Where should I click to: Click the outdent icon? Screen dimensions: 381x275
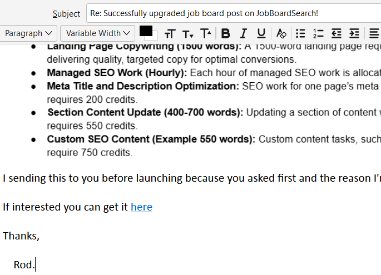tap(336, 33)
